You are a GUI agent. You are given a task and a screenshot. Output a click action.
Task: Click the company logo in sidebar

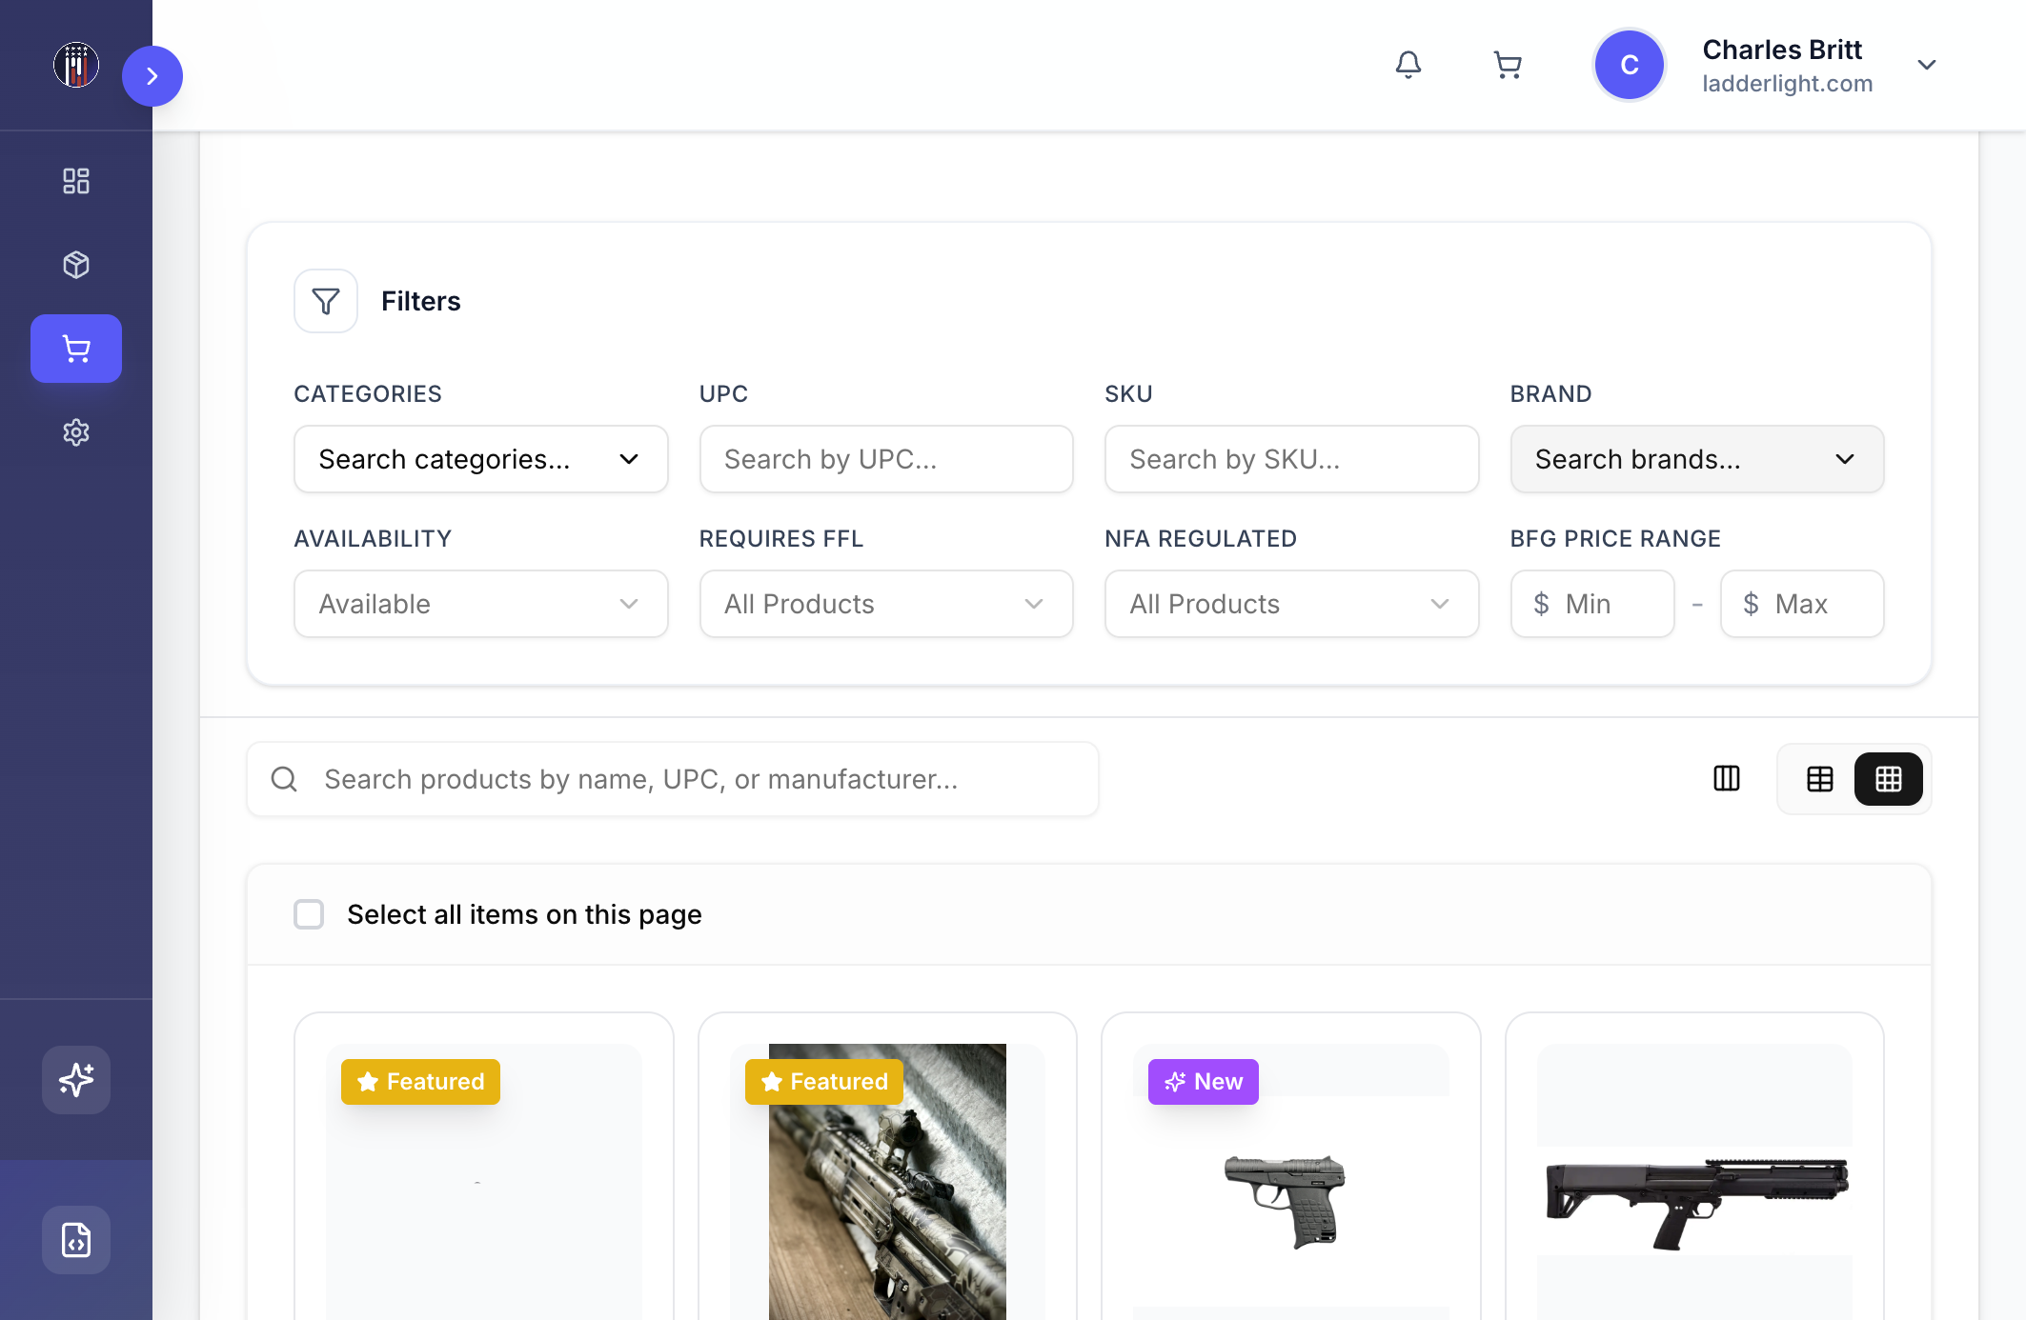(76, 65)
